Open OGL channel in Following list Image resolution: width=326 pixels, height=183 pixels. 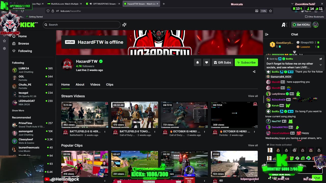tap(32, 78)
